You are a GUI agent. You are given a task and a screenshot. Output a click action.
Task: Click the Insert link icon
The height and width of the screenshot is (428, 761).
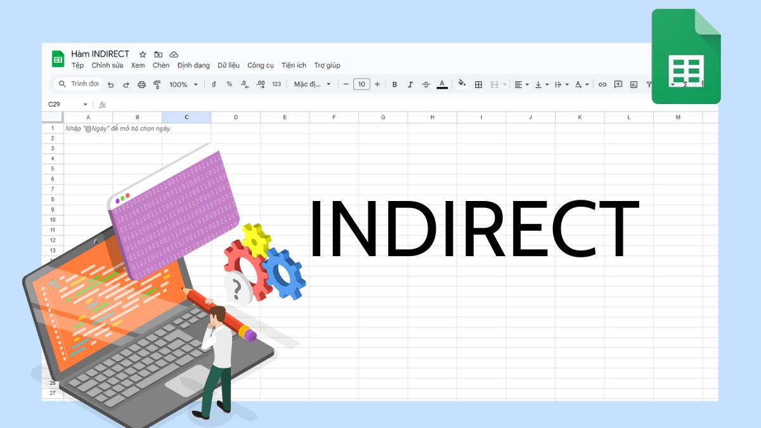coord(602,84)
